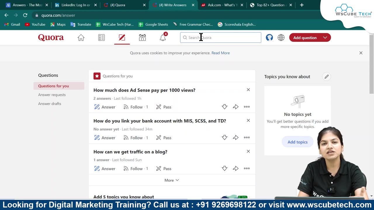
Task: Pass on the Ad Sense pay question
Action: (x=164, y=107)
